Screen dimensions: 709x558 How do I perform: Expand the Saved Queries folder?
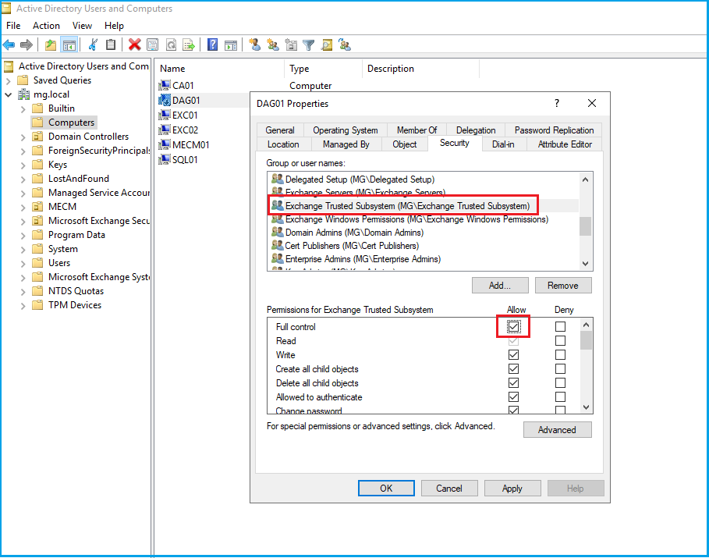pyautogui.click(x=9, y=80)
